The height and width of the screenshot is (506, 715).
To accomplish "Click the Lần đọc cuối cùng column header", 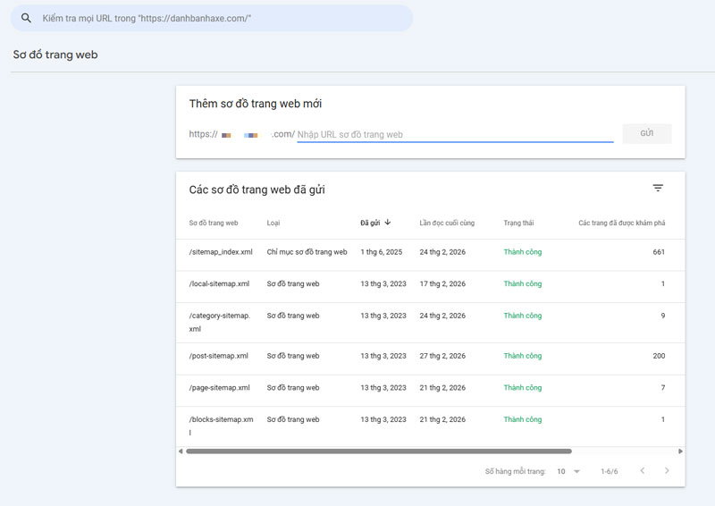I will (x=447, y=223).
